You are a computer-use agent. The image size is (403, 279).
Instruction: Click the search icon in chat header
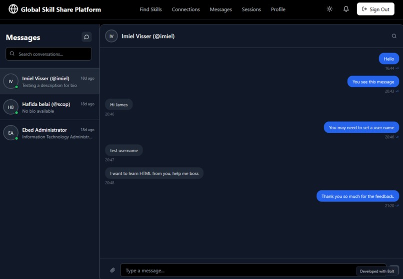coord(393,36)
